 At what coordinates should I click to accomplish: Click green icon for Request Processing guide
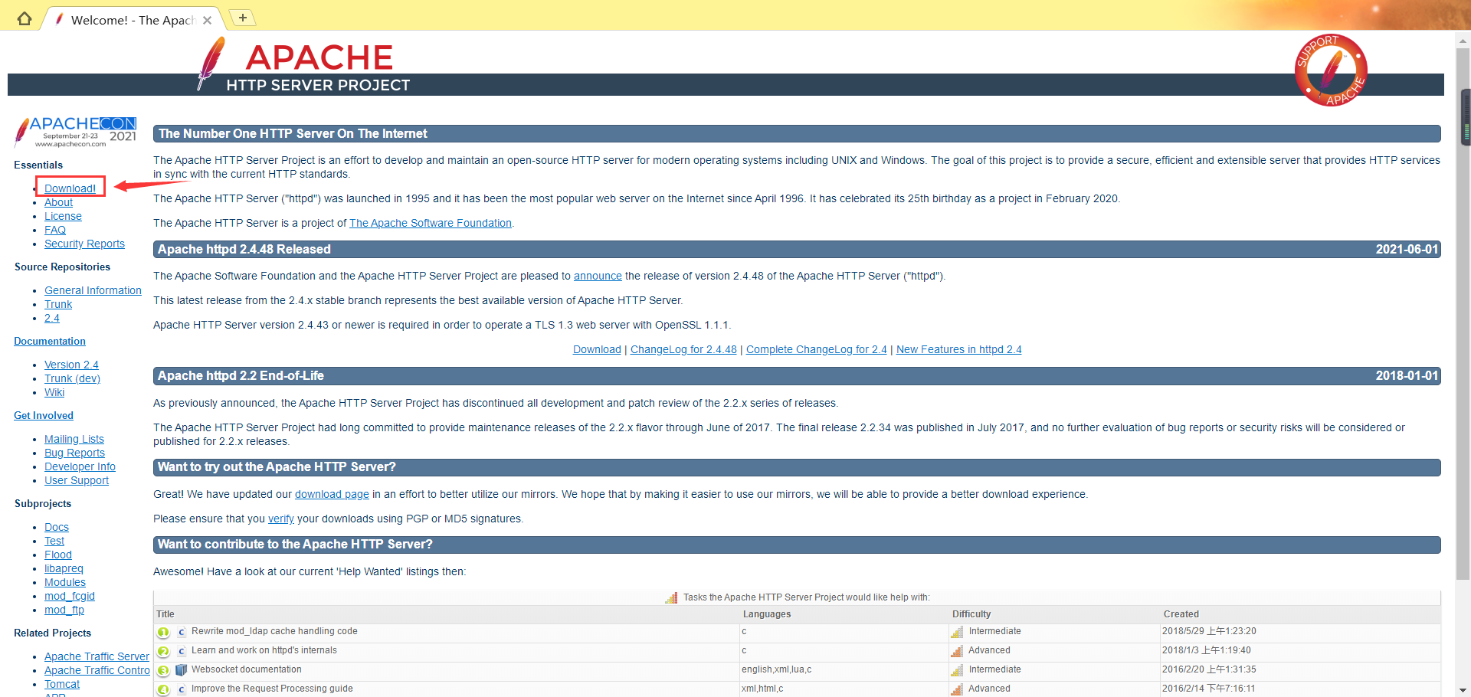[163, 689]
